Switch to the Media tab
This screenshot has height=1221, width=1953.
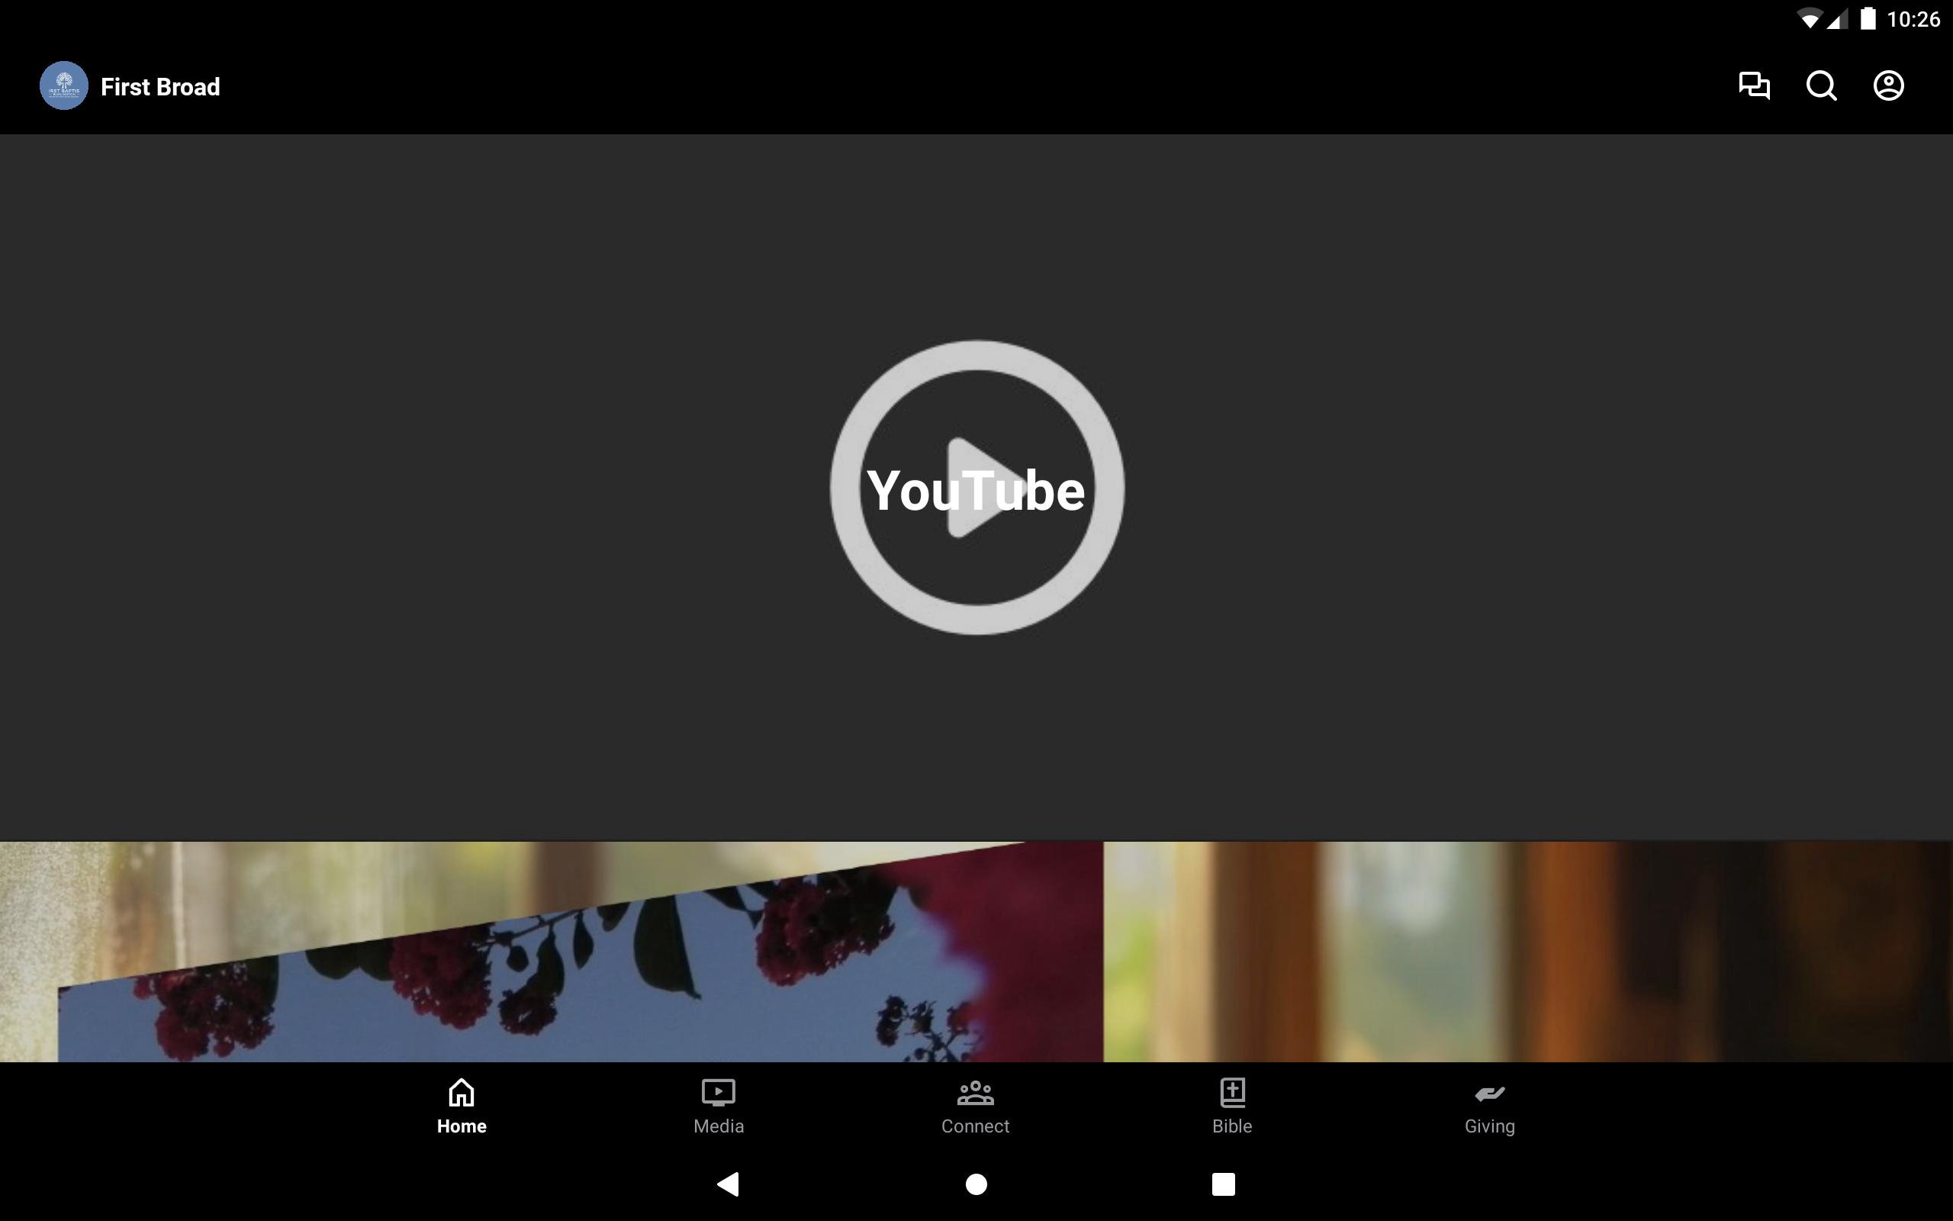tap(718, 1107)
